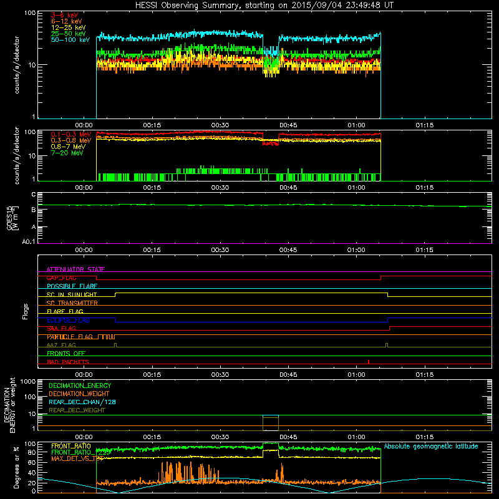The height and width of the screenshot is (499, 499).
Task: Select the POSSIBLE_FLARE flag label
Action: click(x=72, y=286)
